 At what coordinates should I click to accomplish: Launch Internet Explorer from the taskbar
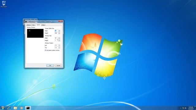tap(9, 108)
